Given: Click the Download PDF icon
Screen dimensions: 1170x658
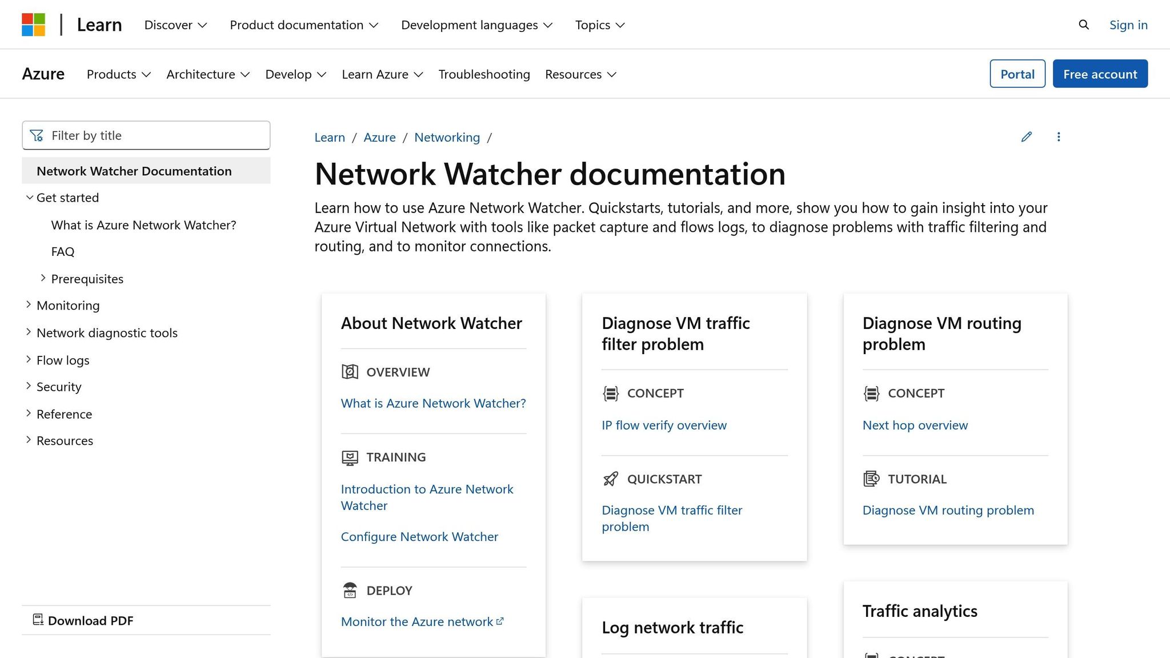Looking at the screenshot, I should pyautogui.click(x=38, y=620).
